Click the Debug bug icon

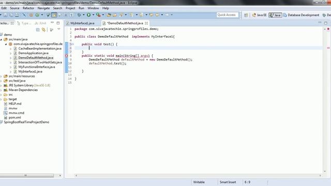click(x=79, y=15)
